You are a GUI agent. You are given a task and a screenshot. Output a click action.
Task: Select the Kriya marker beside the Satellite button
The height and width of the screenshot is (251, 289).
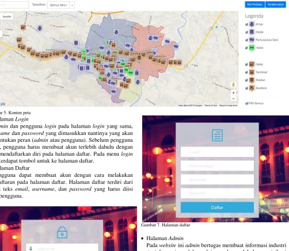(x=40, y=28)
